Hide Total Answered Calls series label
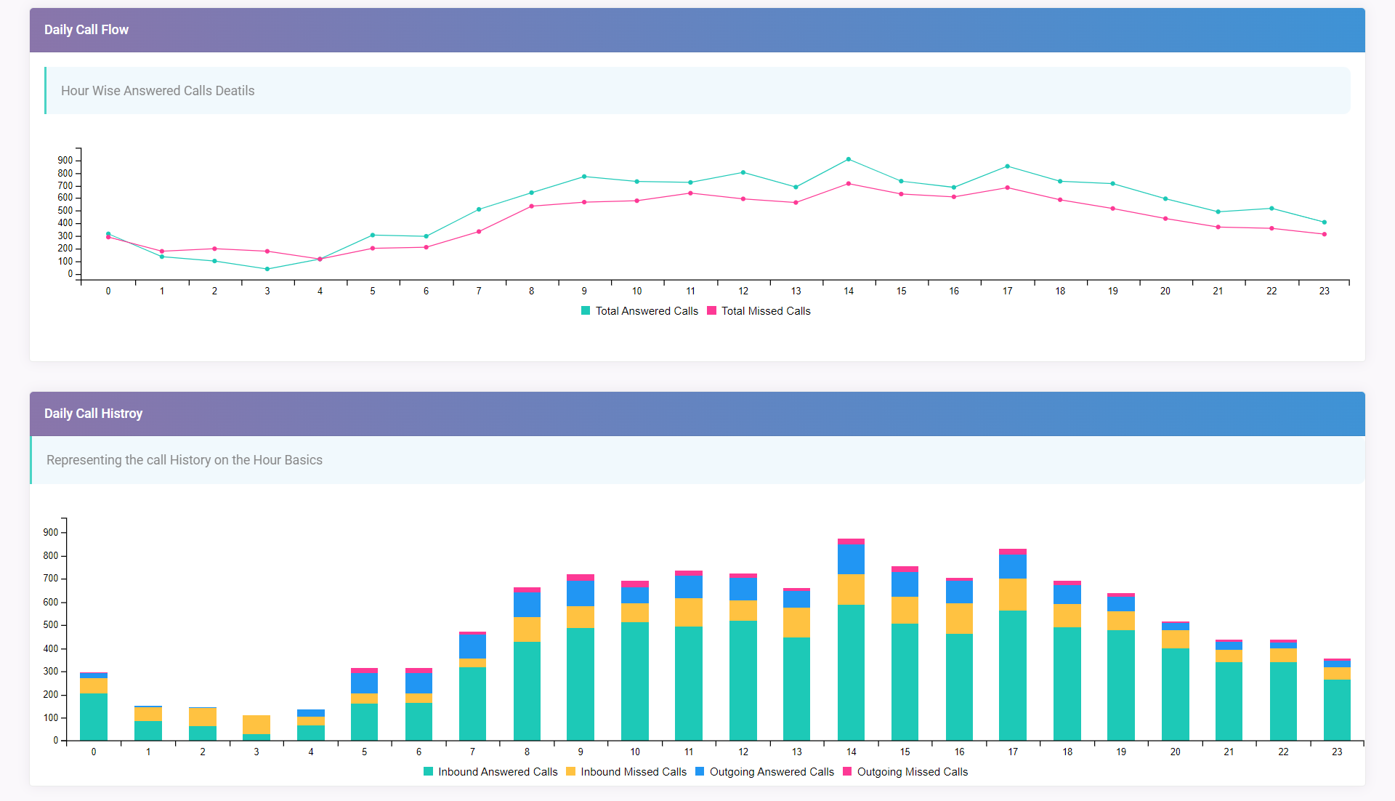 647,311
